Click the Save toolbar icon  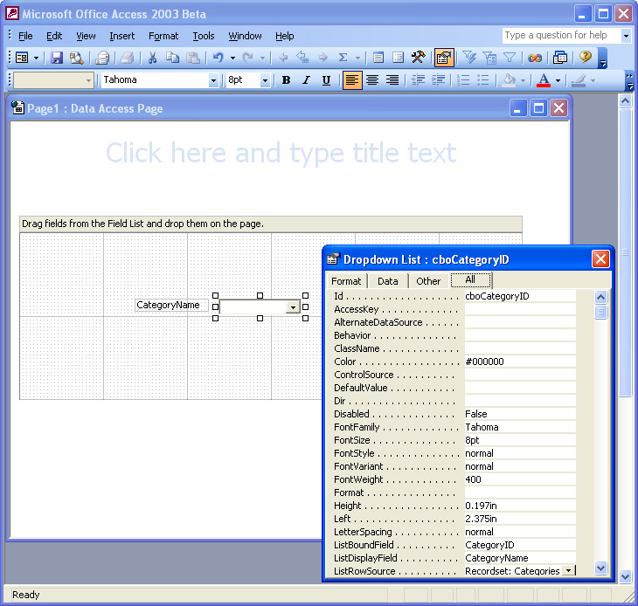57,58
